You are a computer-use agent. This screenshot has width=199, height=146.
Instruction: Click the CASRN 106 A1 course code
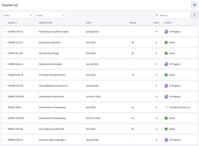[15, 64]
